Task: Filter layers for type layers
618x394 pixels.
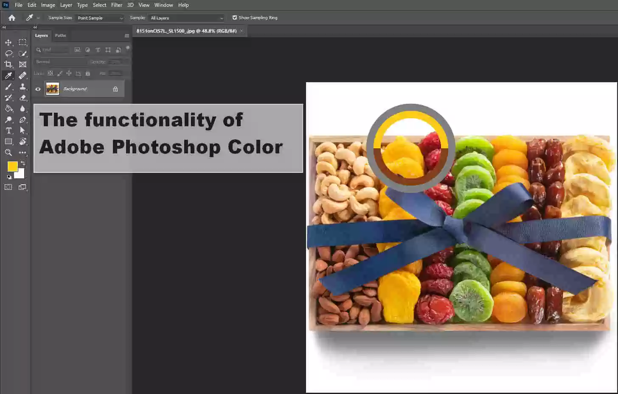Action: click(x=98, y=50)
